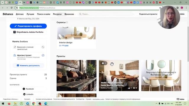Open the Русский language dropdown

pos(27,99)
